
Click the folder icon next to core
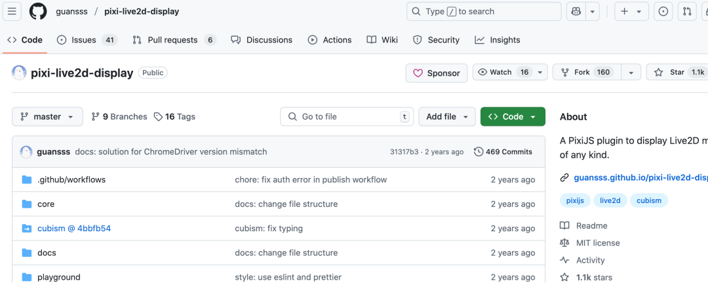pos(27,204)
